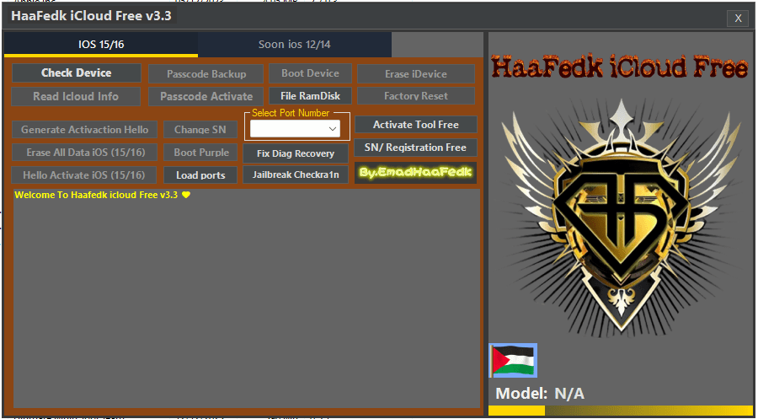Image resolution: width=758 pixels, height=419 pixels.
Task: Click the By.EmadHaaFedk credit button
Action: click(x=416, y=173)
